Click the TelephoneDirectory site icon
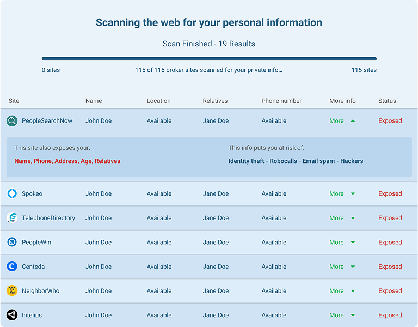The height and width of the screenshot is (327, 418). coord(12,218)
